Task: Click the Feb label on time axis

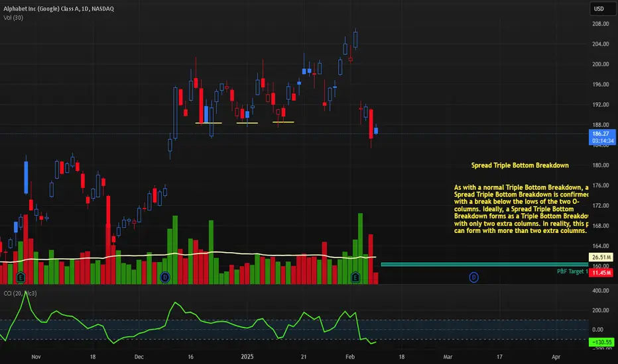Action: (350, 357)
